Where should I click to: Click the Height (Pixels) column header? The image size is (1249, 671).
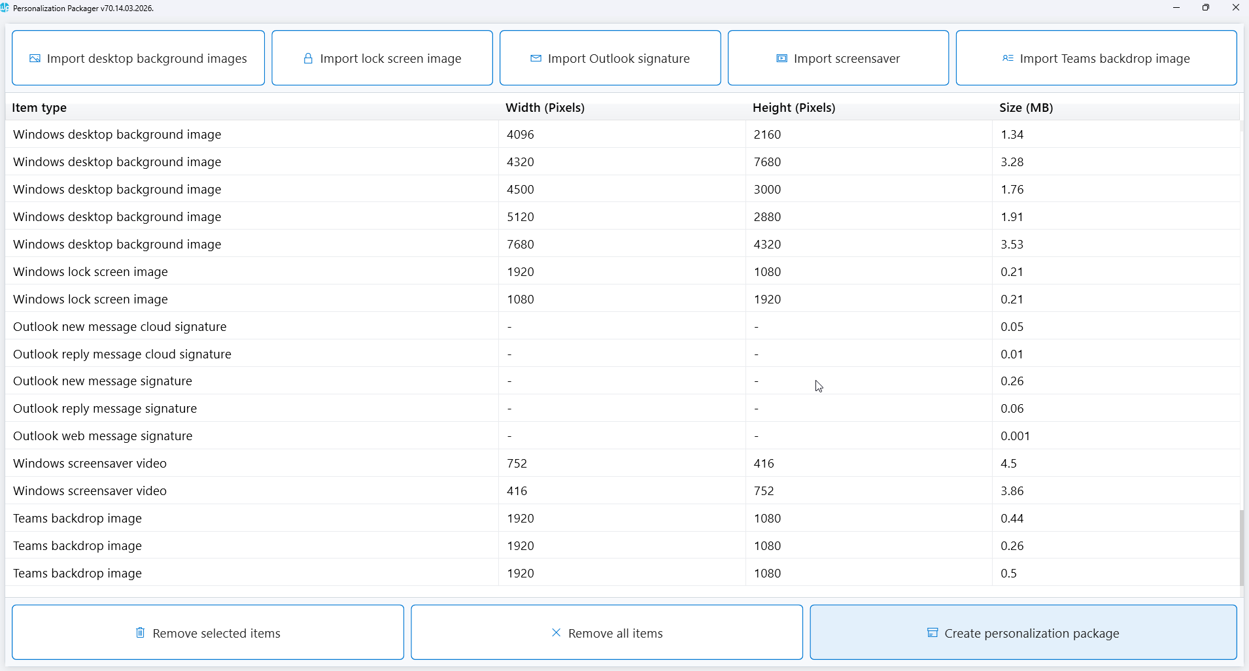pos(793,108)
